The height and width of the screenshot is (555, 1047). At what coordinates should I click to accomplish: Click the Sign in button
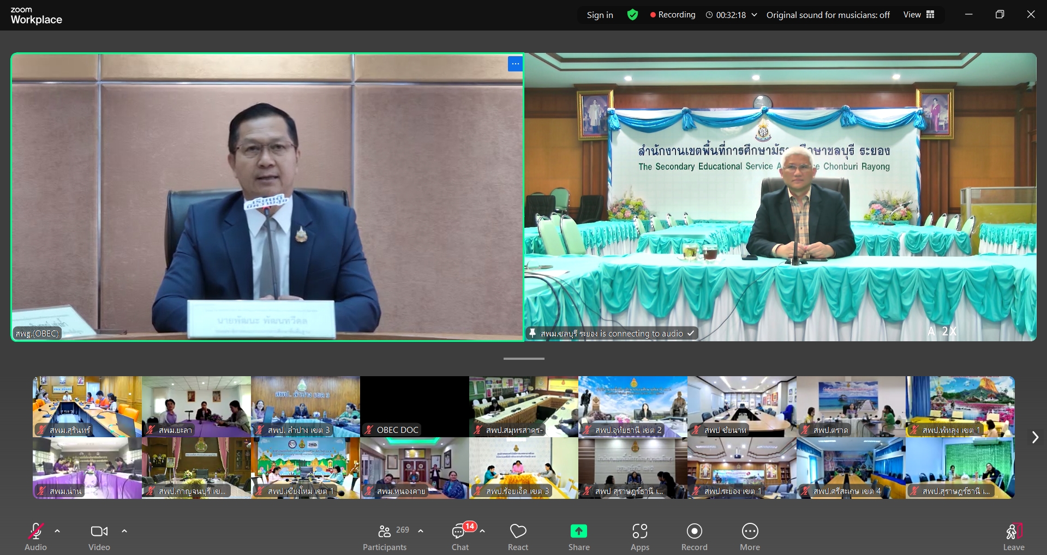[x=600, y=15]
